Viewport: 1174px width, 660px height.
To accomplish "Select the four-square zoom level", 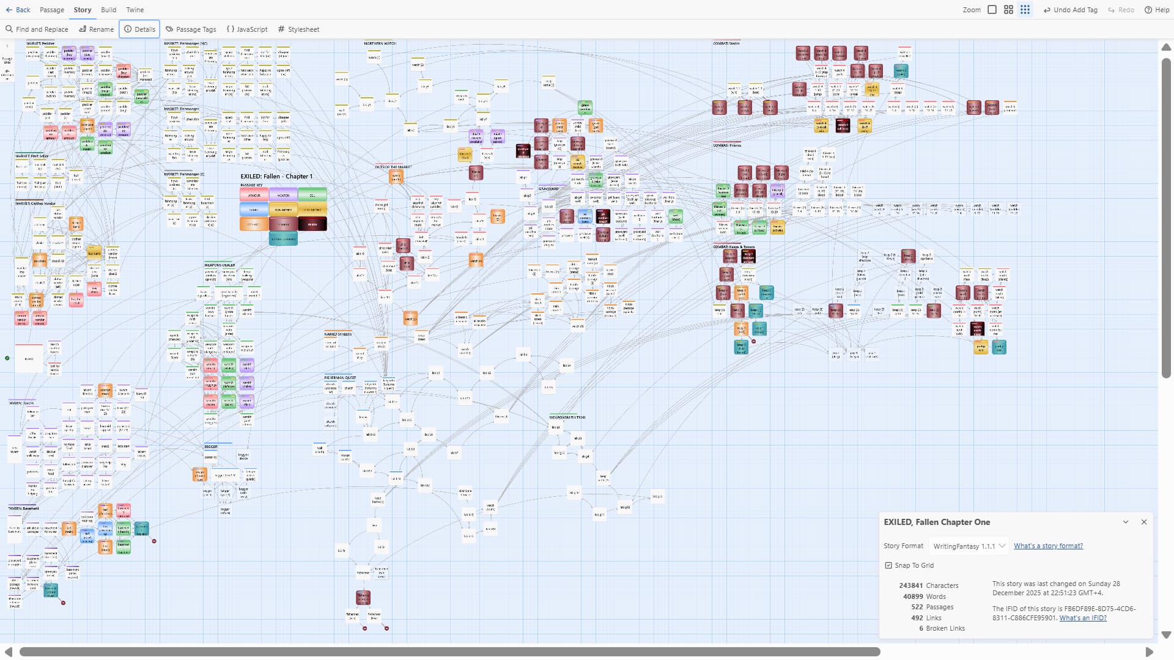I will [x=1008, y=10].
